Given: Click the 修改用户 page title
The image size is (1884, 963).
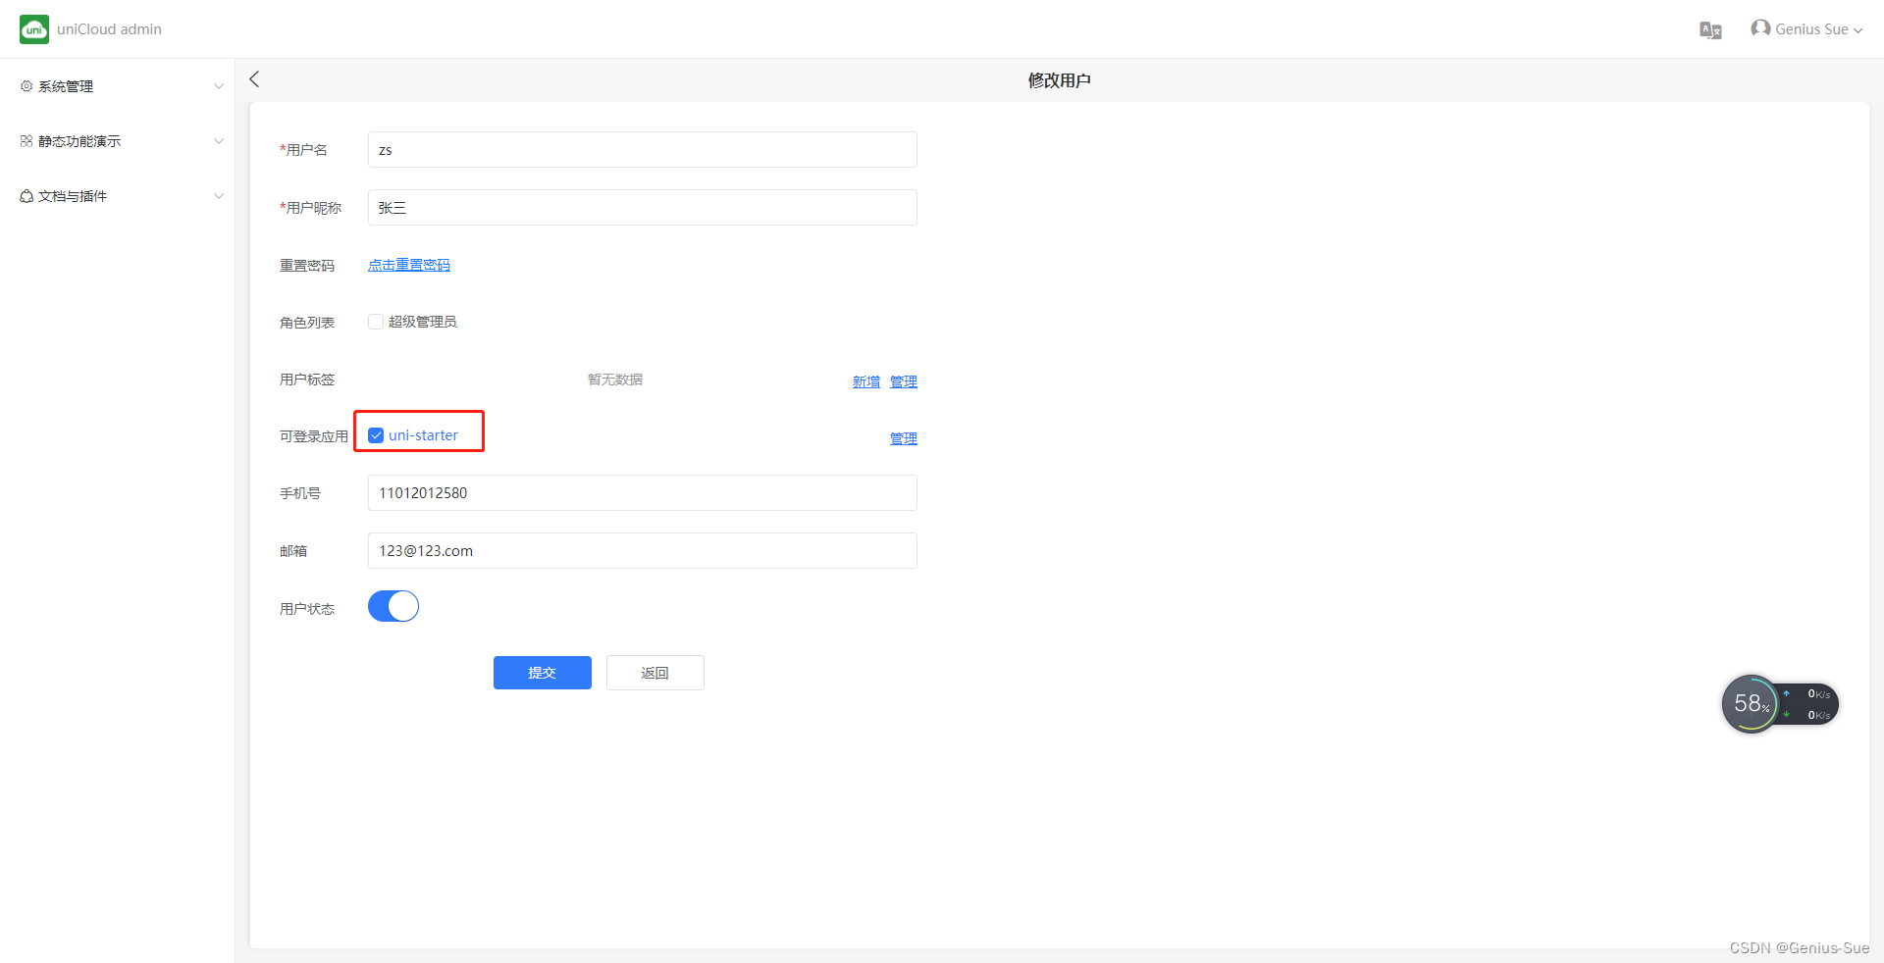Looking at the screenshot, I should coord(1060,80).
